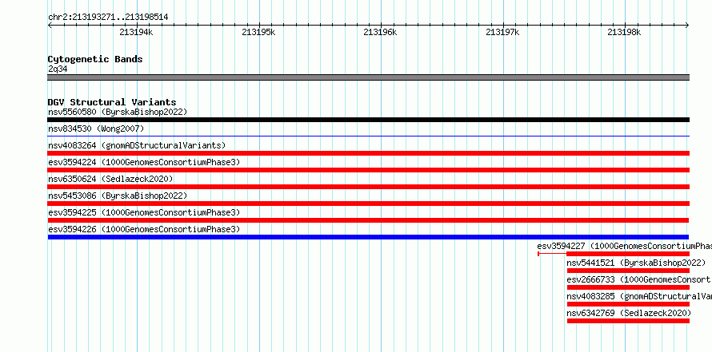Image resolution: width=712 pixels, height=352 pixels.
Task: Click the red bar under nsv6350624
Action: click(x=368, y=187)
